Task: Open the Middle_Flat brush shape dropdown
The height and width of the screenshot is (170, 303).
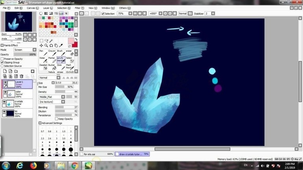Action: (x=55, y=96)
